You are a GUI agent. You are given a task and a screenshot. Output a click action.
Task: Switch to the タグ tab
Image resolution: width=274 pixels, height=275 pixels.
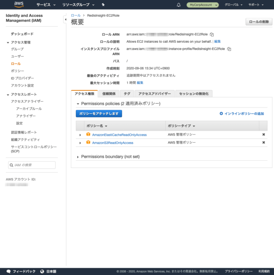click(x=127, y=94)
